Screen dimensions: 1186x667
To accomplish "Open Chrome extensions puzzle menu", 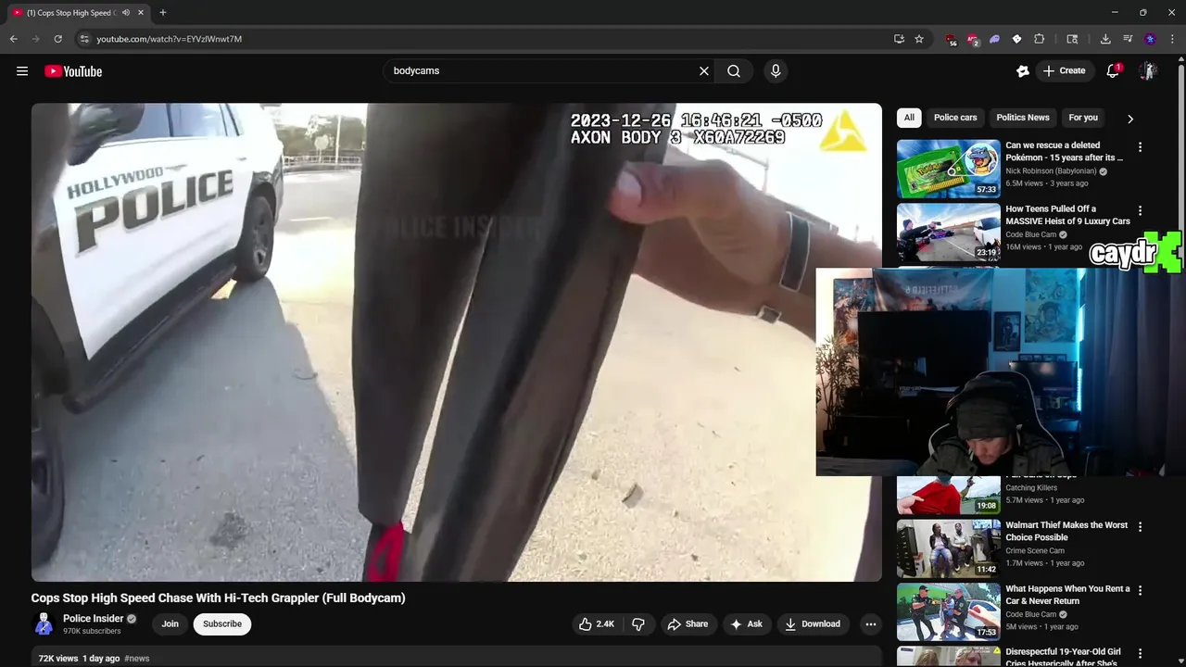I will (1039, 39).
